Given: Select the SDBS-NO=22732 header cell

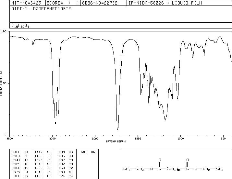Looking at the screenshot, I should 104,3.
